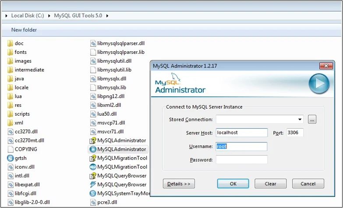Select the libmysqlsqlparser.dll file icon

(93, 43)
